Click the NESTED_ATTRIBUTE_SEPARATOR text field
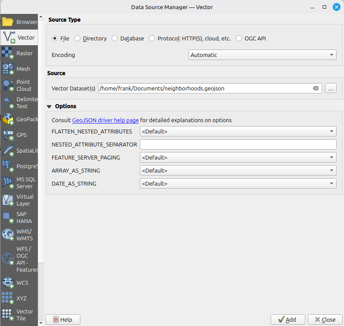 (238, 144)
